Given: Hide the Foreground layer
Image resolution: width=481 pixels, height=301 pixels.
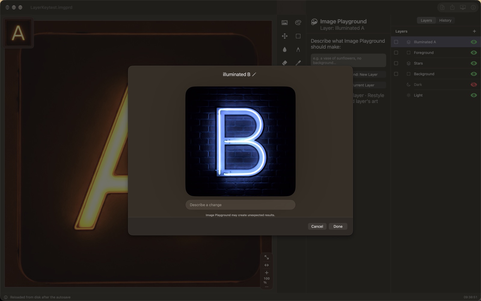Looking at the screenshot, I should (474, 52).
